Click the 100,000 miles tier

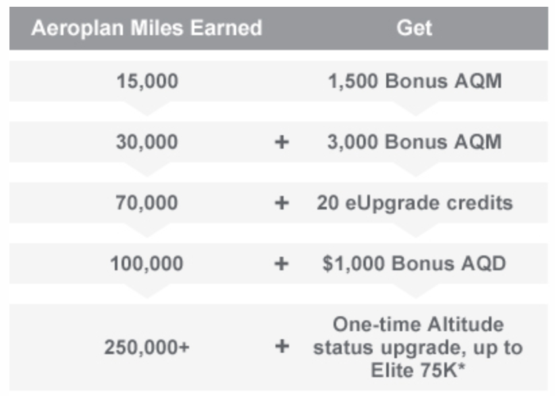pos(147,264)
